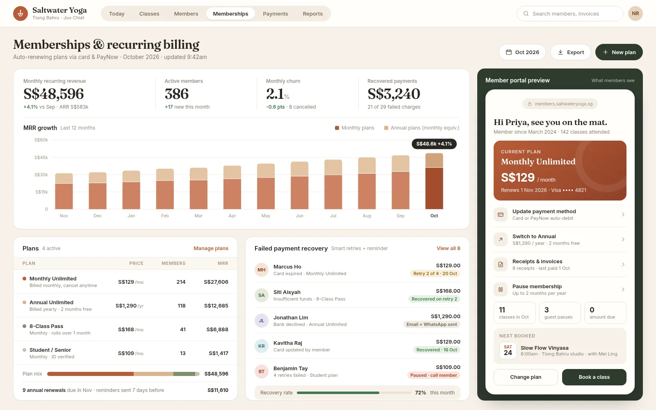This screenshot has width=656, height=410.
Task: Click the Manage plans link
Action: click(211, 248)
